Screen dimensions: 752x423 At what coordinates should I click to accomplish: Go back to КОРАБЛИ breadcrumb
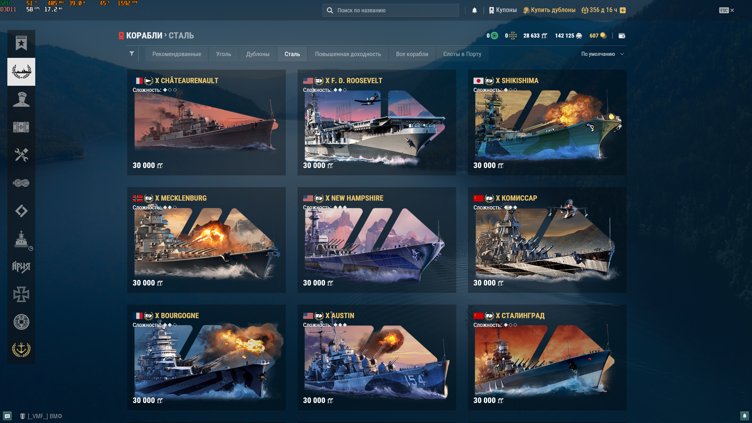[144, 36]
